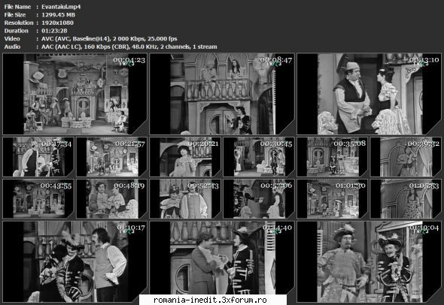View the large frame at 01:10:17
Image resolution: width=444 pixels, height=305 pixels.
tap(75, 261)
